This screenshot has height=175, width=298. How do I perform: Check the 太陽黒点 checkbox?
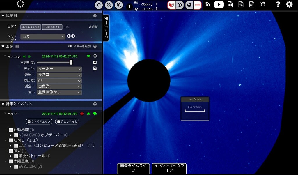(x=11, y=161)
